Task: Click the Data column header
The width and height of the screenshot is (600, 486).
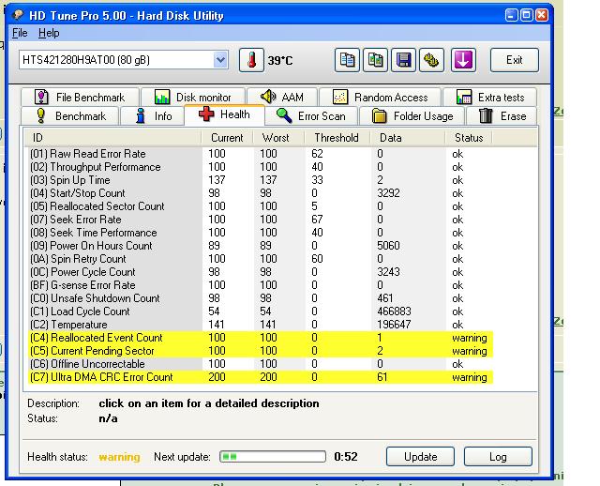Action: (408, 138)
